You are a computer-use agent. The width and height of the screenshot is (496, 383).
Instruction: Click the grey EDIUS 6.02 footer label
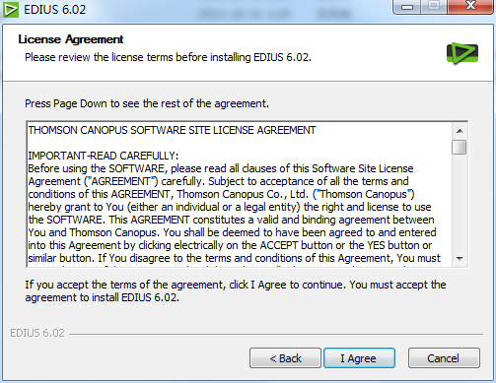pyautogui.click(x=37, y=333)
